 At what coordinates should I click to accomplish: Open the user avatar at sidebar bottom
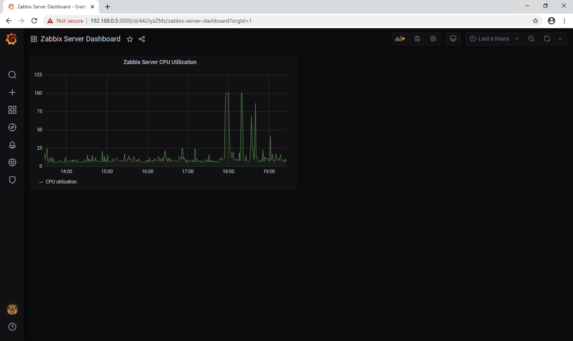(12, 309)
